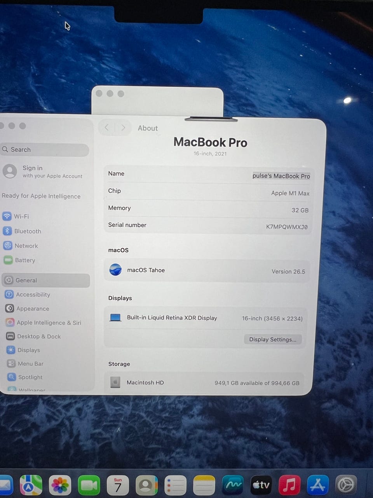The height and width of the screenshot is (498, 373).
Task: Click the Search field in Settings sidebar
Action: pyautogui.click(x=45, y=150)
